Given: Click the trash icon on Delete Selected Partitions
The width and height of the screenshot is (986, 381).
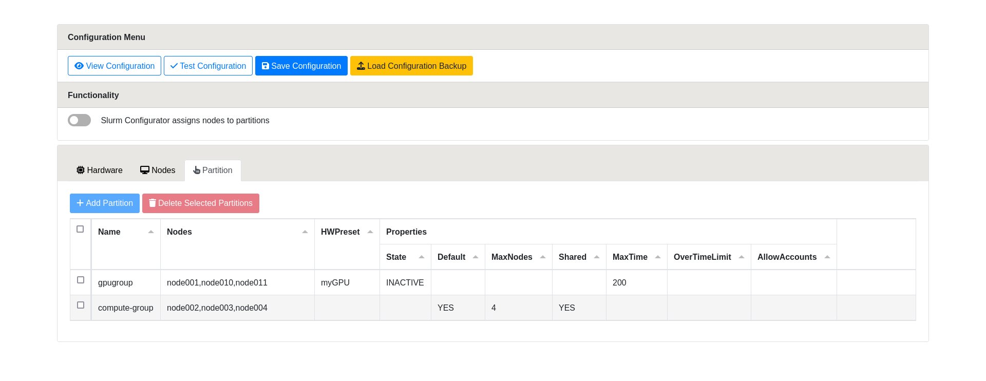Looking at the screenshot, I should [153, 203].
